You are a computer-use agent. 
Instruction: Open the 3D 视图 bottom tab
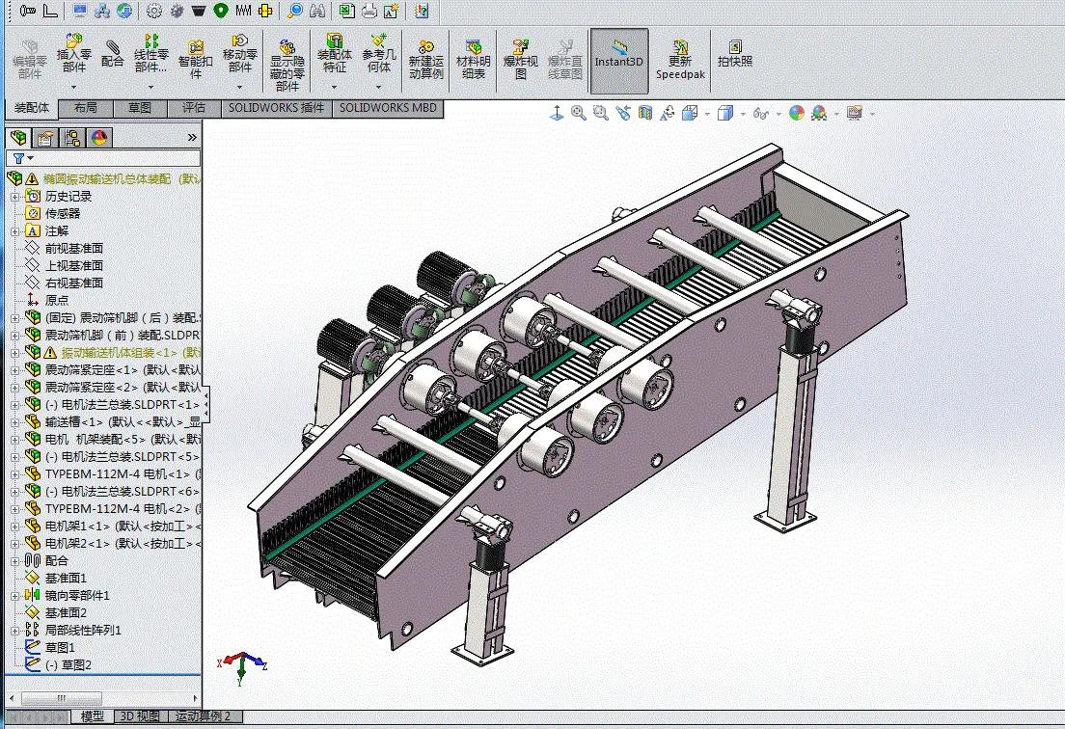coord(140,716)
